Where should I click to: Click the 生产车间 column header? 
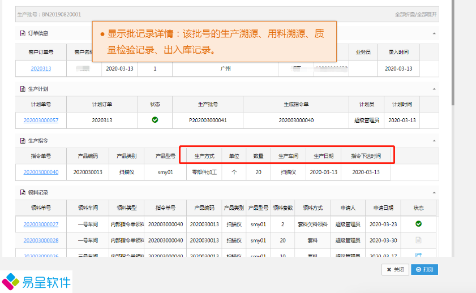[288, 156]
